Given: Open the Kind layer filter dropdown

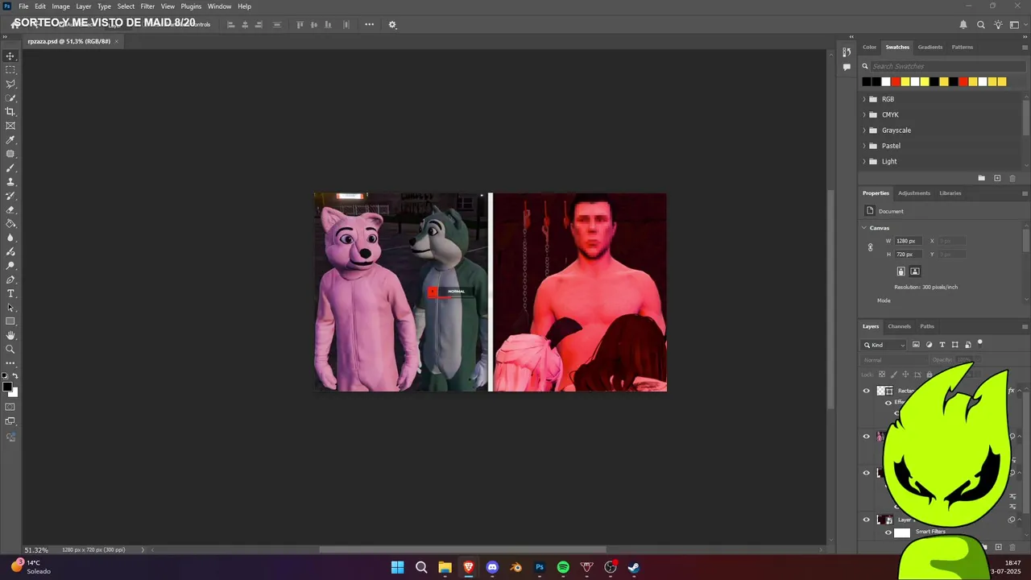Looking at the screenshot, I should click(884, 345).
